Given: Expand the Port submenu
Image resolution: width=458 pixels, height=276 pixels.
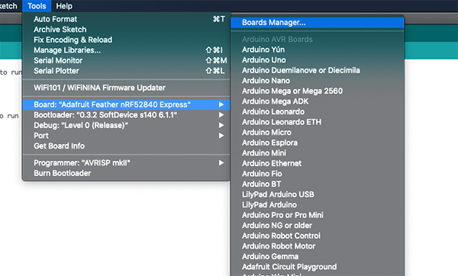Looking at the screenshot, I should tap(126, 136).
